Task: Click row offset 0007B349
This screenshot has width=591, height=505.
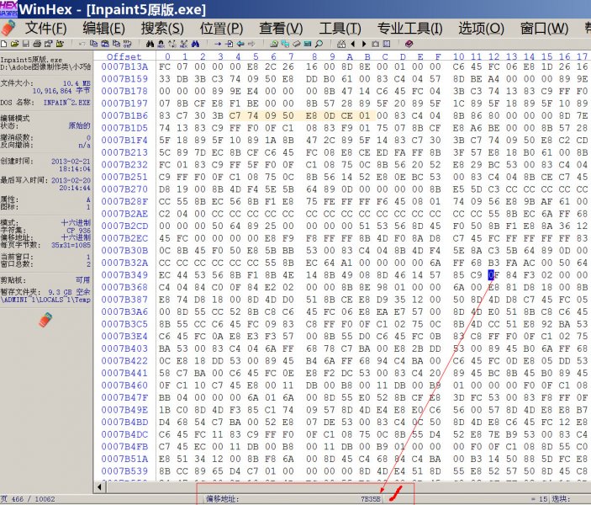Action: point(124,274)
